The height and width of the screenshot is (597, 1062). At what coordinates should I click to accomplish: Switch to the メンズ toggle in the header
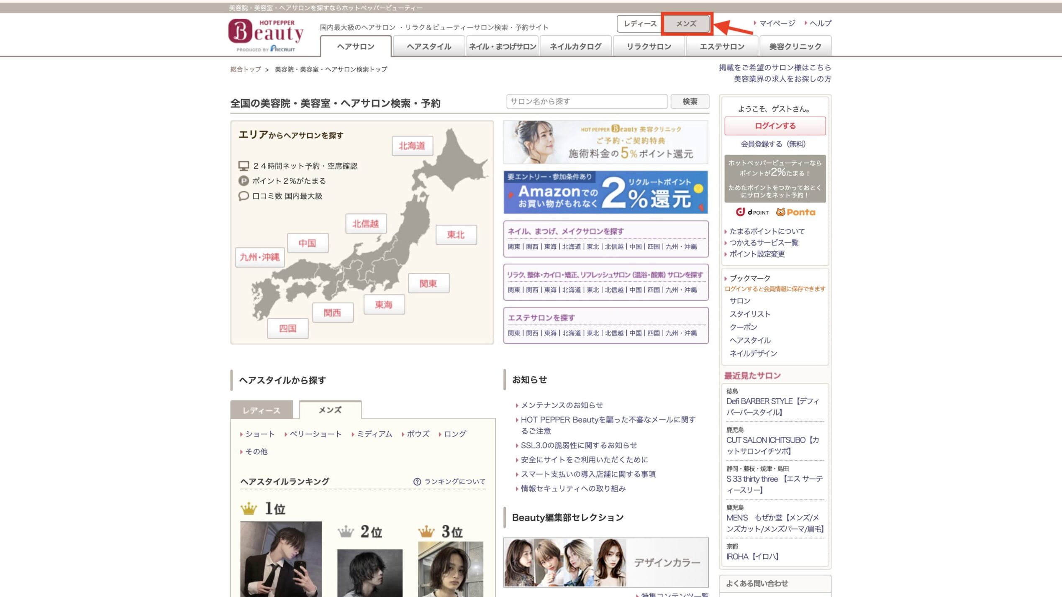[x=686, y=23]
